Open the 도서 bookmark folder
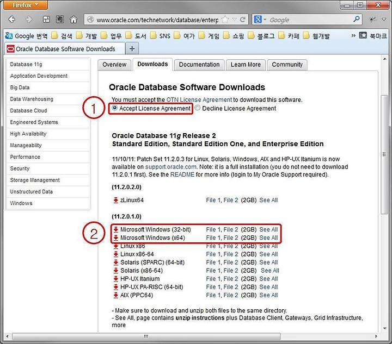 tap(136, 36)
